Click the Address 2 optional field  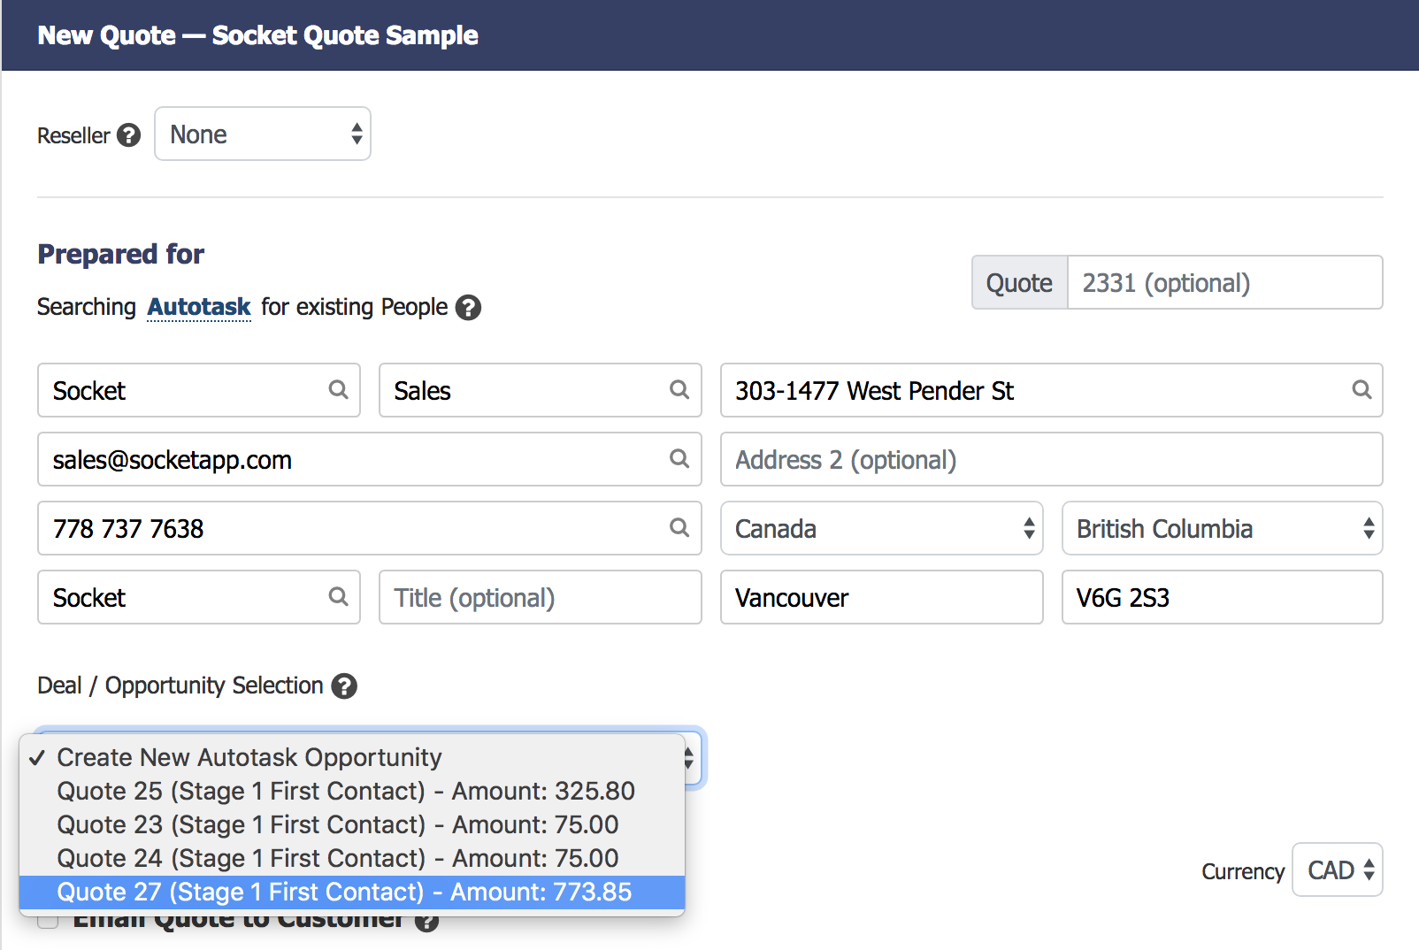(1051, 459)
